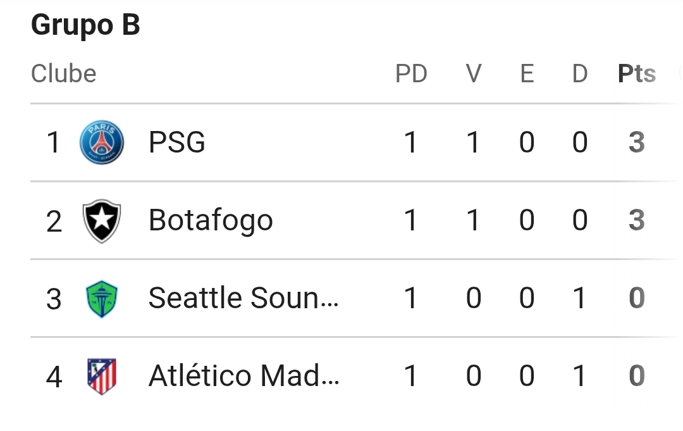
Task: Click the Grupo B heading
Action: tap(85, 26)
